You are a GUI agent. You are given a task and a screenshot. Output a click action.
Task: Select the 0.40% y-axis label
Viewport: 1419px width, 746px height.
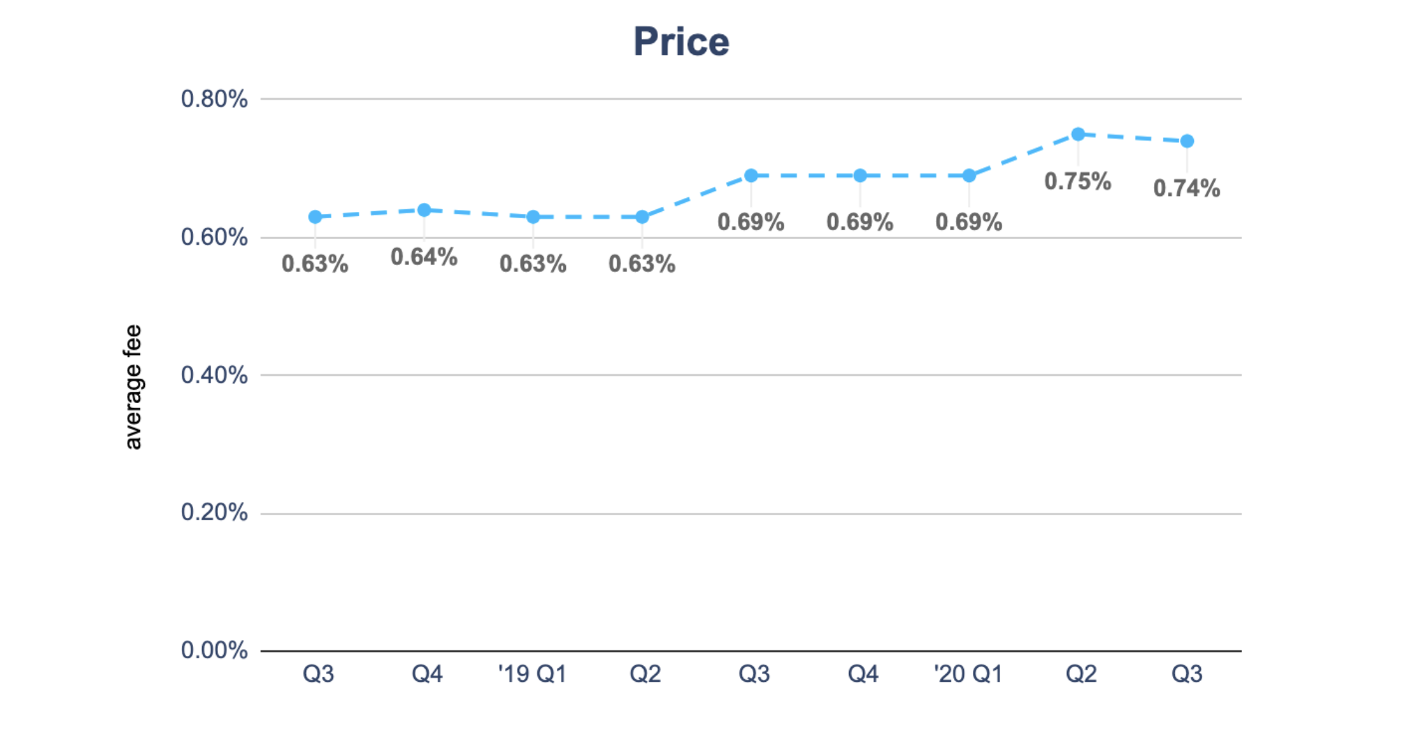[214, 375]
